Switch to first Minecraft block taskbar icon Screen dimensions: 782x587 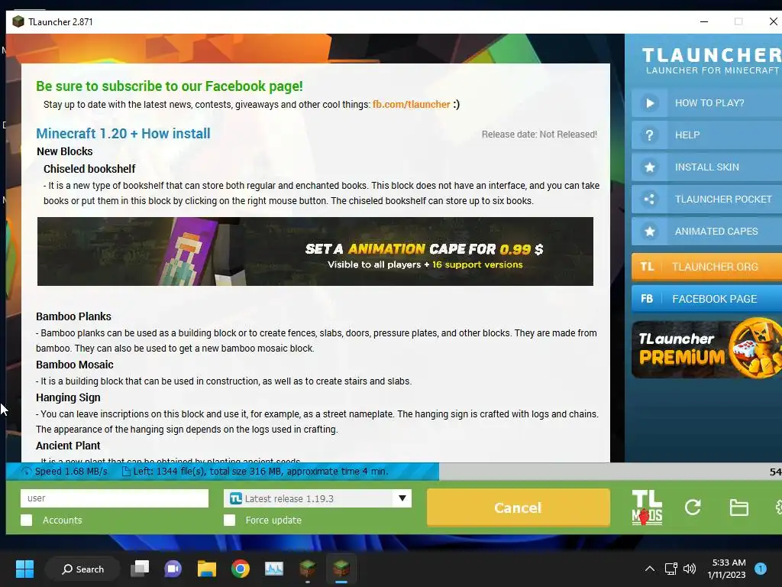pos(307,569)
